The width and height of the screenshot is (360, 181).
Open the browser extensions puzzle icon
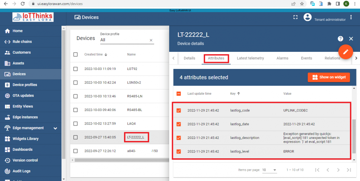tap(330, 4)
